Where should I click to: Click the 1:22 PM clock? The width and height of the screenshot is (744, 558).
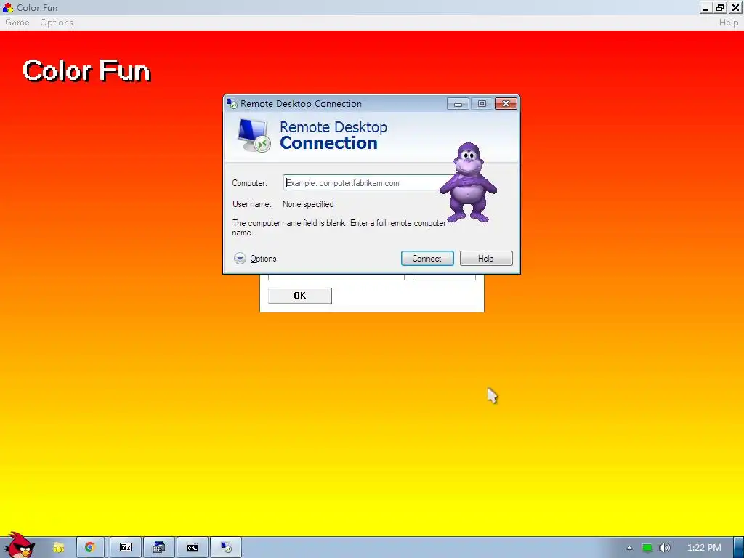point(704,548)
